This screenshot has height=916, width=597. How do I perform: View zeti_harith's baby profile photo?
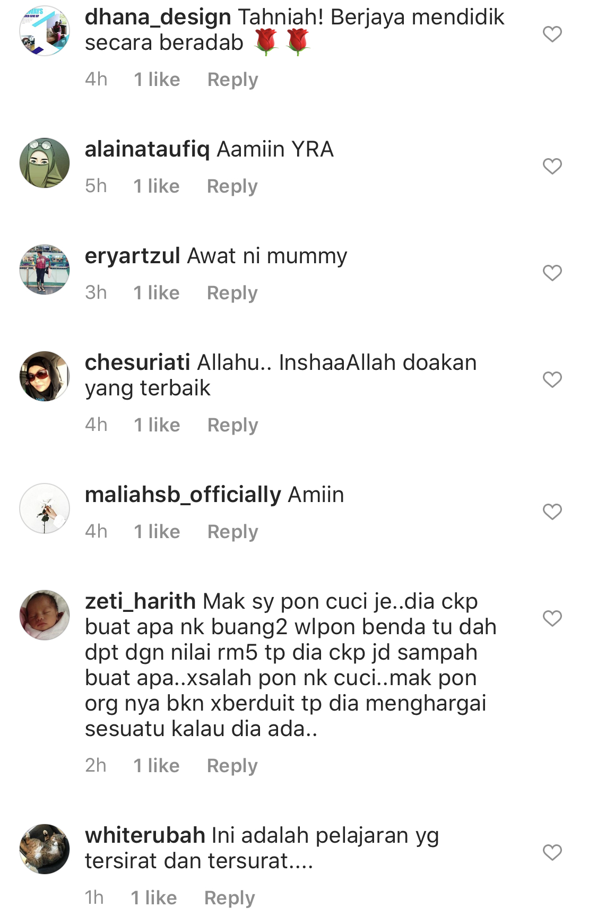click(x=45, y=615)
